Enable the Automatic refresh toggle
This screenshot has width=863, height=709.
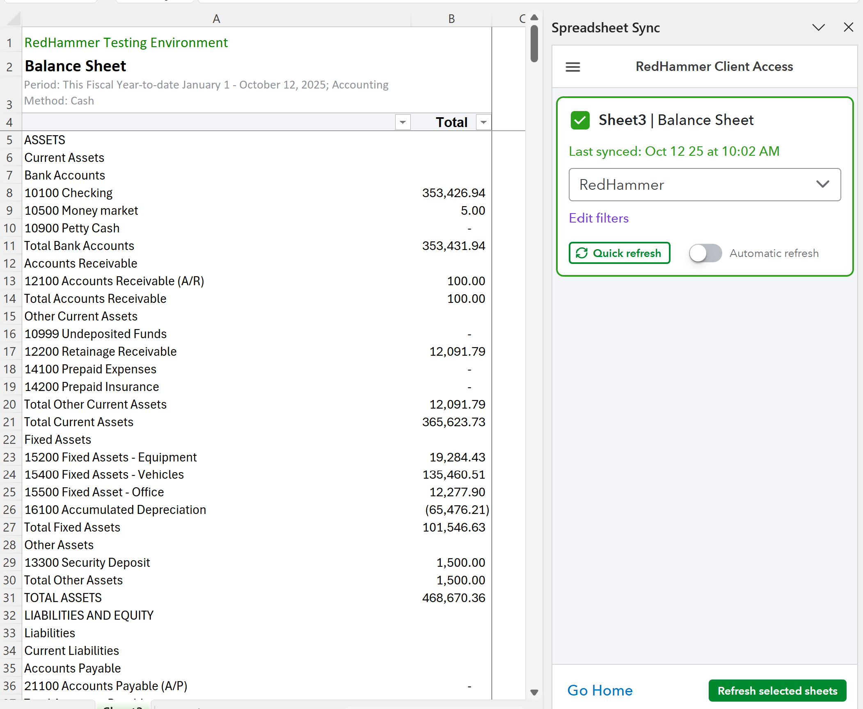tap(705, 253)
